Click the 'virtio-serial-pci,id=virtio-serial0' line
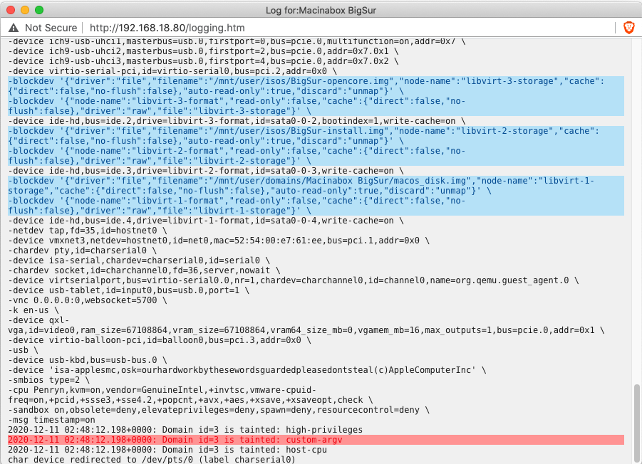 [172, 71]
